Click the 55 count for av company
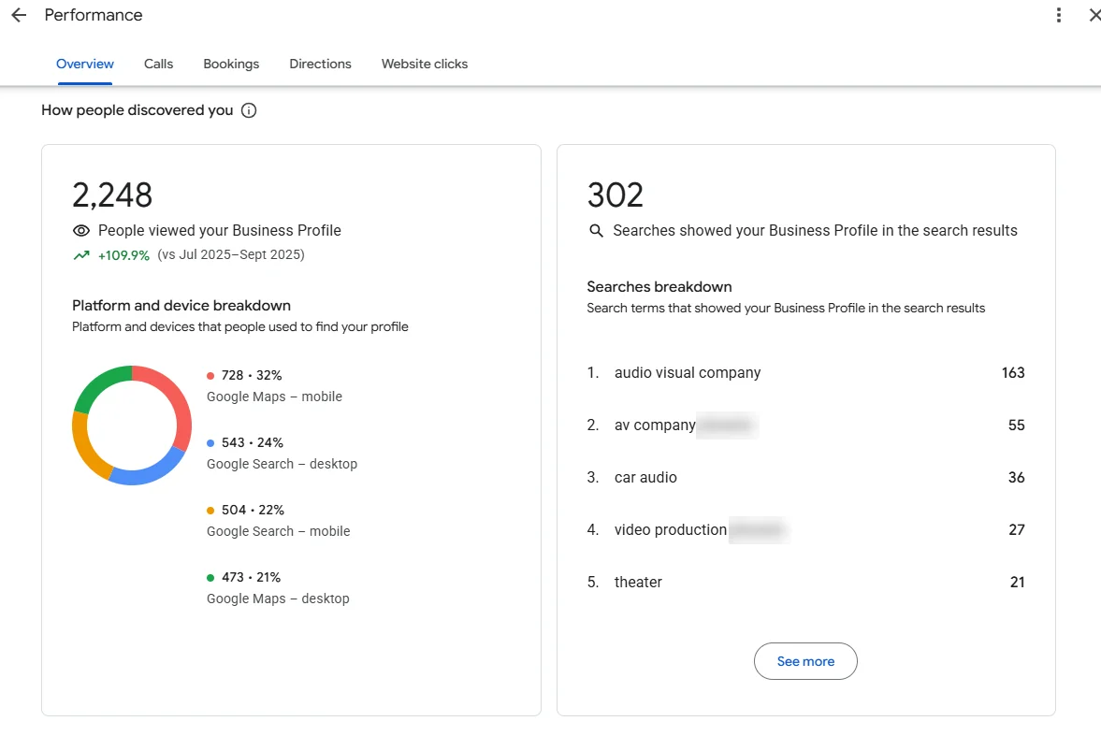Screen dimensions: 1101x750 coord(1016,425)
